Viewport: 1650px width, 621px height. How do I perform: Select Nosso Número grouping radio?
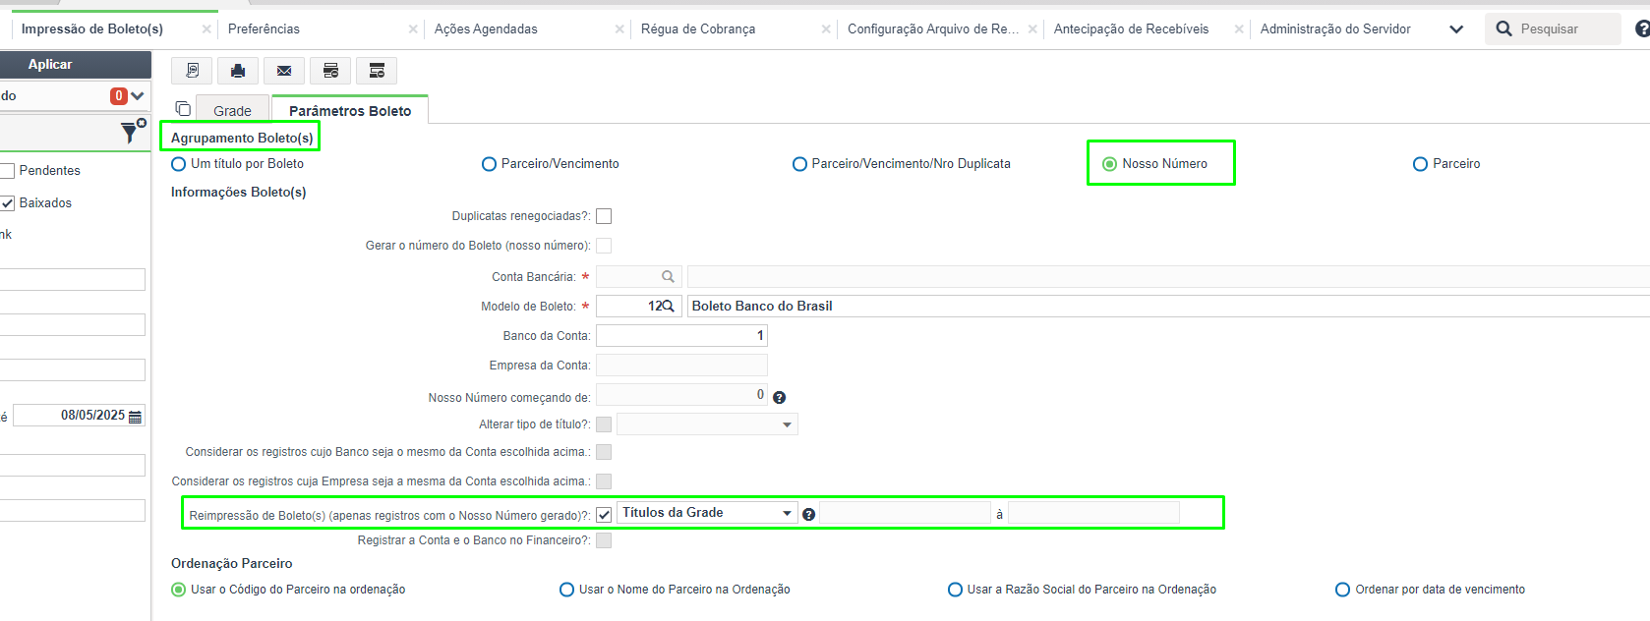[1109, 164]
